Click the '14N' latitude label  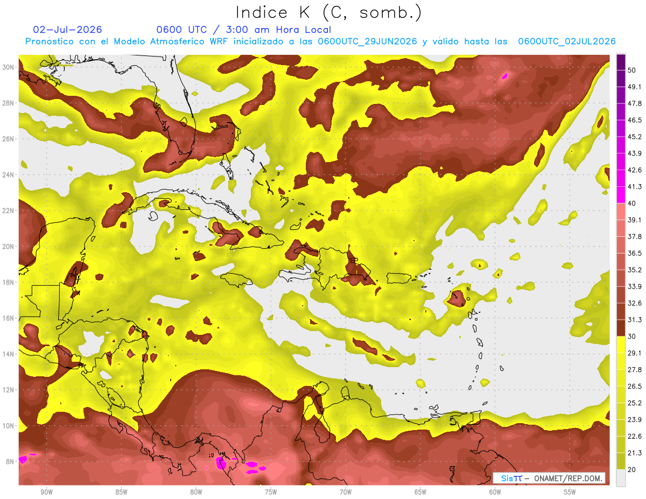point(8,354)
